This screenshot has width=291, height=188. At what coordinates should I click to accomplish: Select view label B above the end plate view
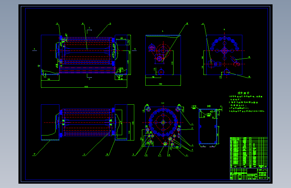click(224, 29)
